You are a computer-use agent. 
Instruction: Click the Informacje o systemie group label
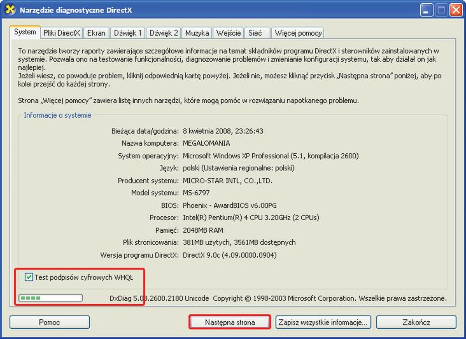pos(57,115)
